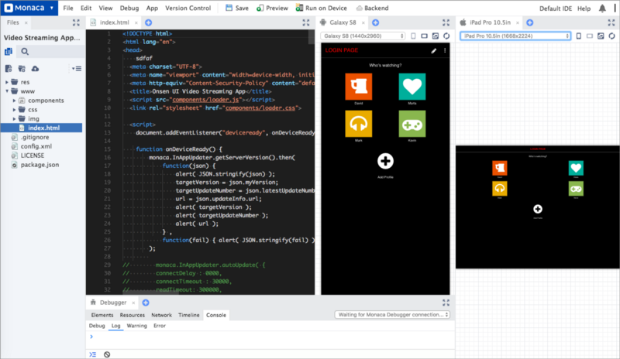620x359 pixels.
Task: Open the Debug menu
Action: (x=129, y=8)
